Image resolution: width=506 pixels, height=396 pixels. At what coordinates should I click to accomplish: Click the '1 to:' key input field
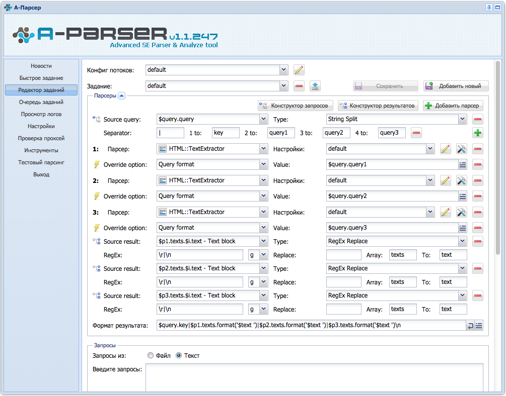point(226,133)
